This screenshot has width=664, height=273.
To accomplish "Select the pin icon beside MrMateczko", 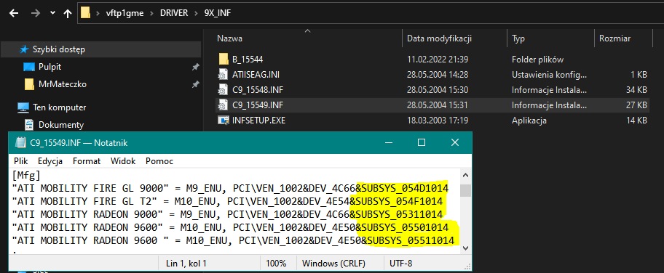I will tap(195, 84).
